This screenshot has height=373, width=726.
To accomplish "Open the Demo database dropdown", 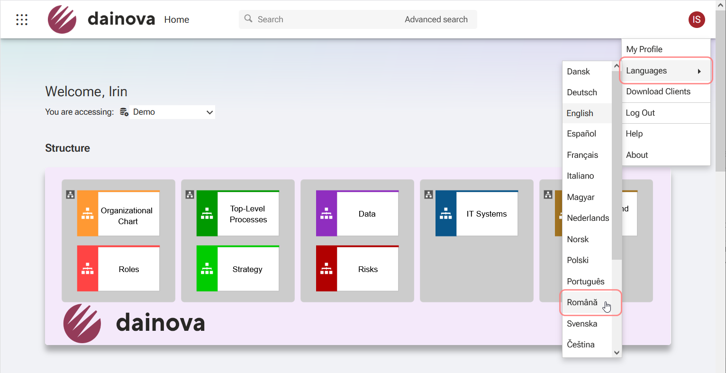I will click(172, 112).
